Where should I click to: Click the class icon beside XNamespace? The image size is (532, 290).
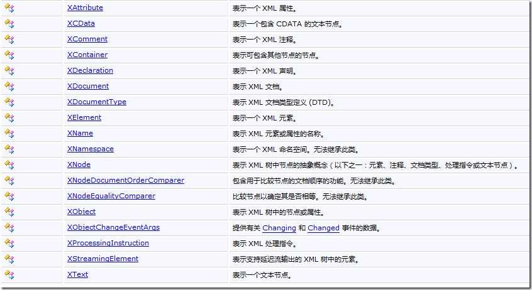pyautogui.click(x=9, y=149)
